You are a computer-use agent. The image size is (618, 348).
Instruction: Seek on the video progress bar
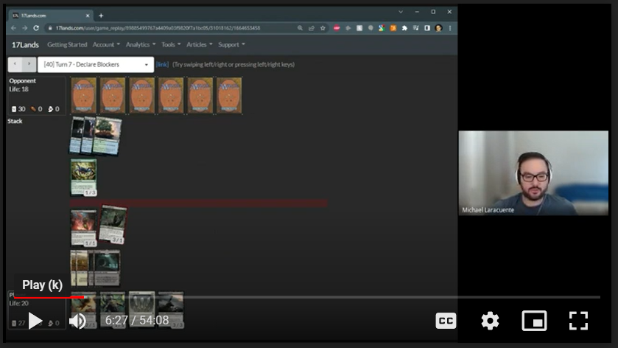[x=295, y=297]
